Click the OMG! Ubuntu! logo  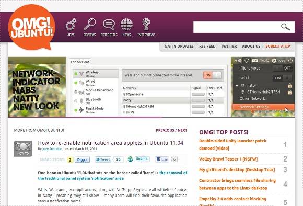tap(32, 27)
